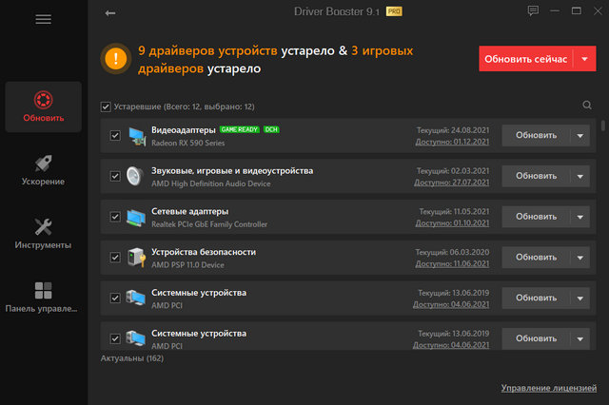This screenshot has width=609, height=405.
Task: Open the feedback message icon in title bar
Action: 534,11
